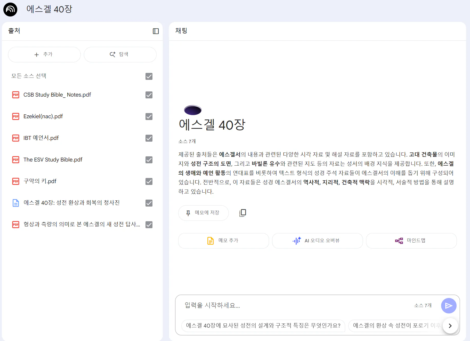Click the 소스 7개 indicator in the input box
The image size is (470, 341).
click(423, 305)
